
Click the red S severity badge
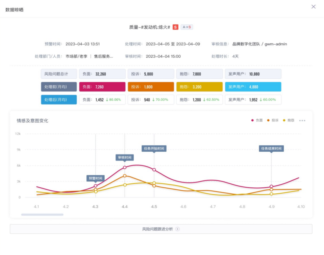175,27
